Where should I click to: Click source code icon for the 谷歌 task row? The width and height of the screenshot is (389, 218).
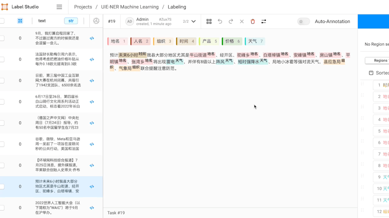92,144
